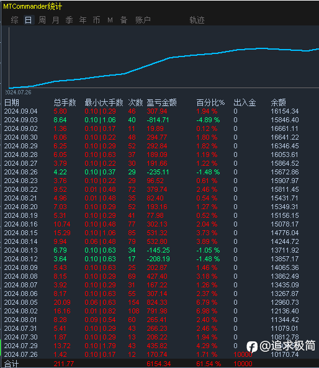The width and height of the screenshot is (319, 368).
Task: Open the 币 currency tab
Action: pos(96,20)
